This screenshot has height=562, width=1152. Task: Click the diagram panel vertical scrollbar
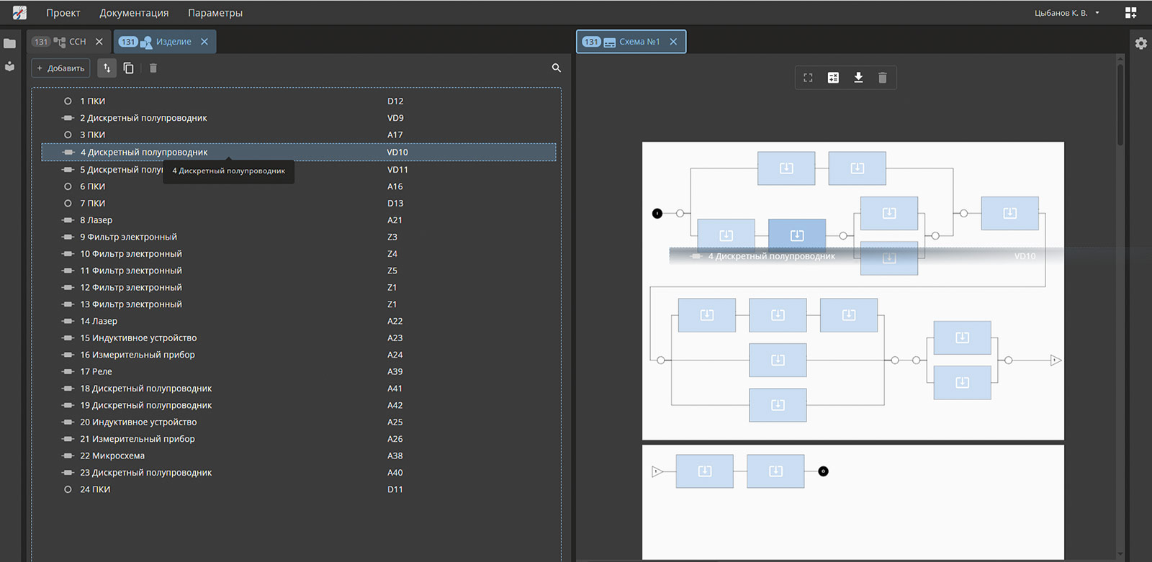coord(1120,104)
